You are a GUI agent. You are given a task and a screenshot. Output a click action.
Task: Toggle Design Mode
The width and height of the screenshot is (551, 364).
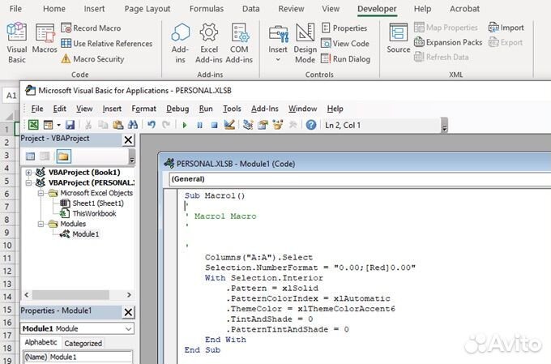305,42
